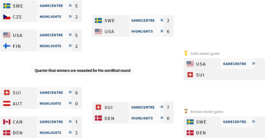265x138 pixels.
Task: Click the quarter-final reseeding notice
Action: coord(82,70)
